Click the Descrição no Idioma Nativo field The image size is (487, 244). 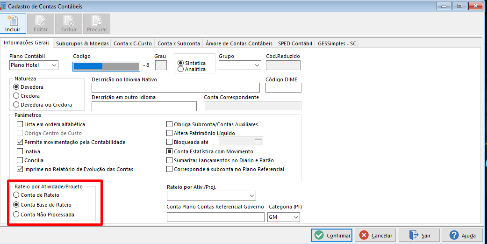[x=175, y=87]
